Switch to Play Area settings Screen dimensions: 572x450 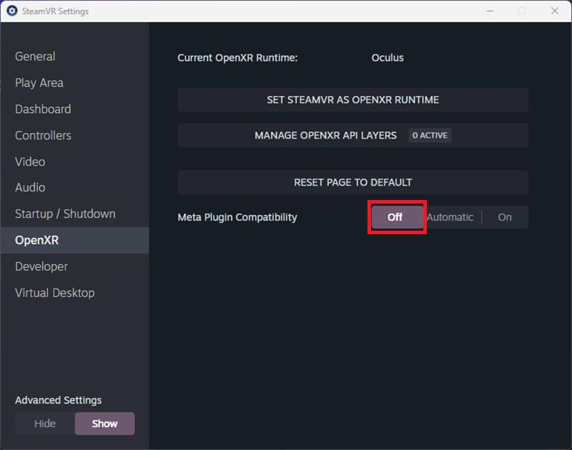[x=39, y=83]
